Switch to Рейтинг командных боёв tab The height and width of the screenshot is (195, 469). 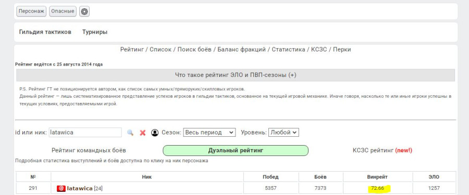[x=89, y=150]
